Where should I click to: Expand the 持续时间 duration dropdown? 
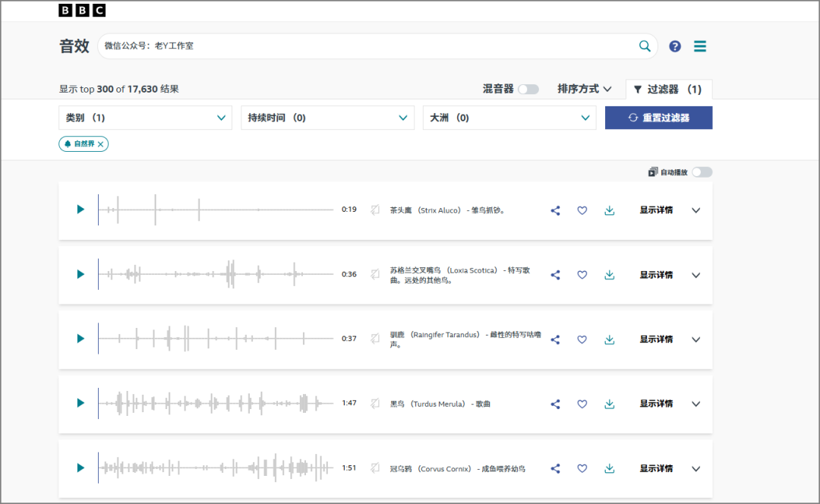coord(327,118)
